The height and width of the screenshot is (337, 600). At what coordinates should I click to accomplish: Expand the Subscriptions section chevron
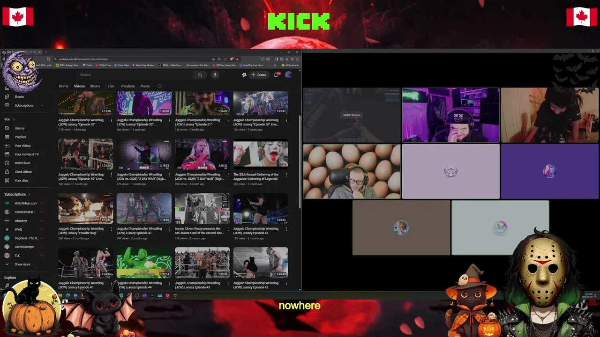pyautogui.click(x=29, y=194)
